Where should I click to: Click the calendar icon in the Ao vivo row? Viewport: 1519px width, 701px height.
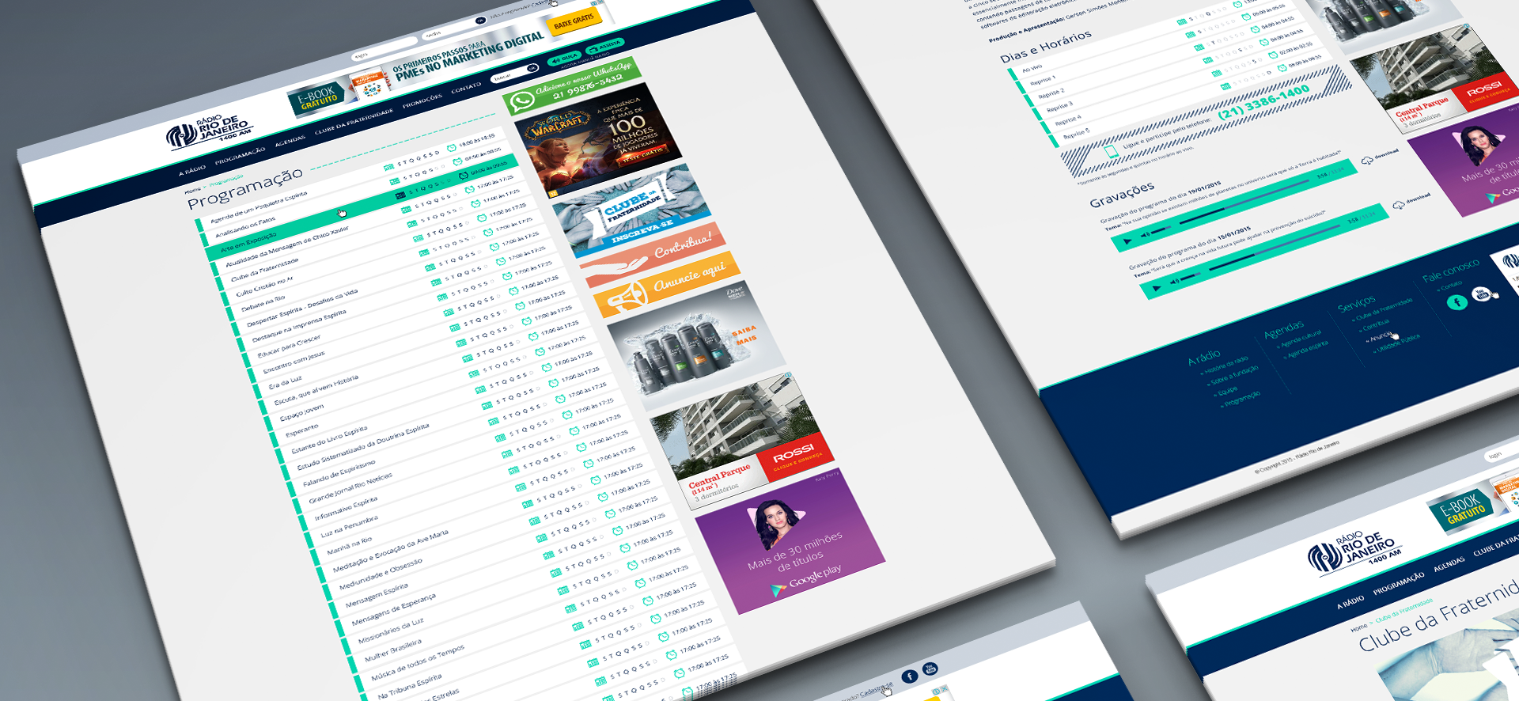[x=1180, y=22]
